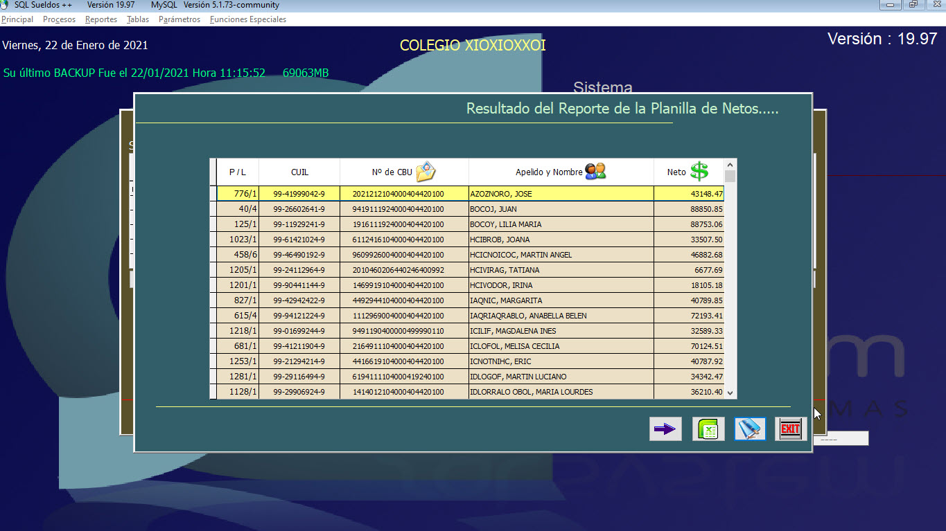Click the P/L cell 40/4

click(238, 209)
